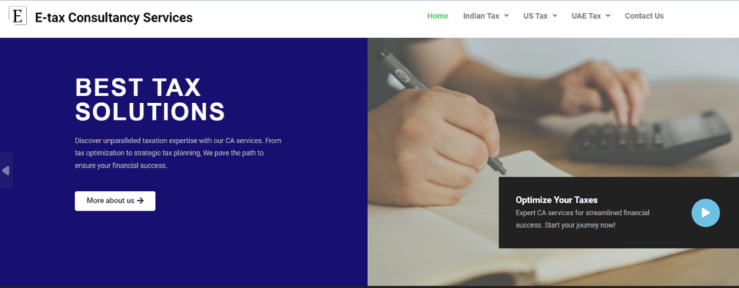This screenshot has height=288, width=739.
Task: Play the video with blue play button
Action: (706, 213)
